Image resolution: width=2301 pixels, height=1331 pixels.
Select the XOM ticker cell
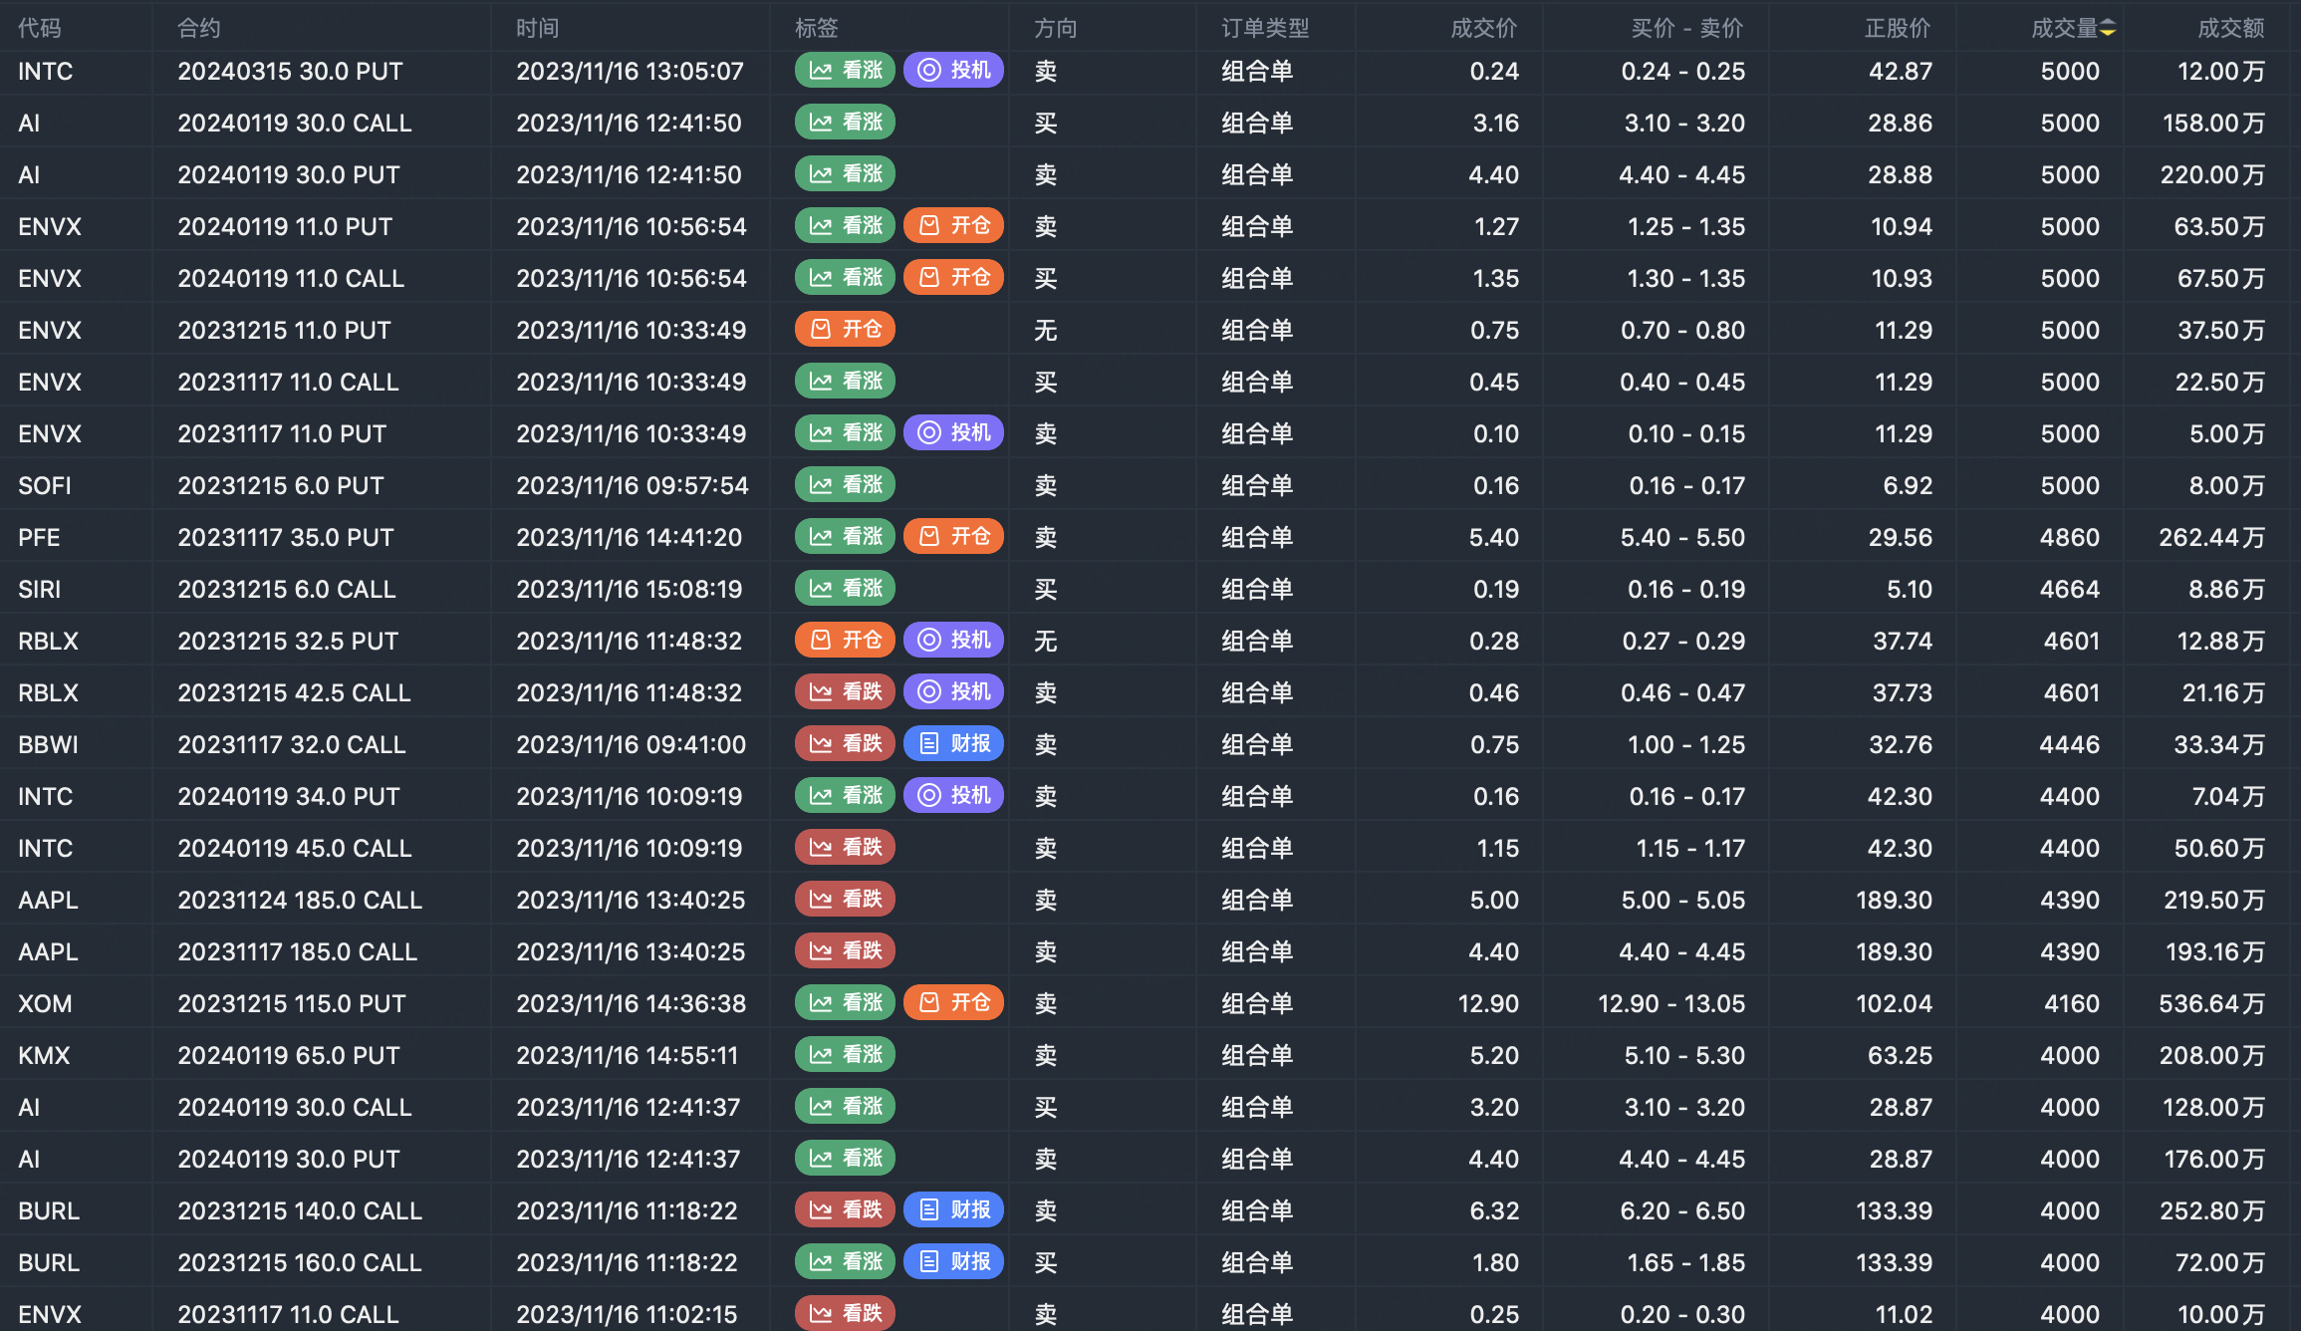pos(45,1003)
